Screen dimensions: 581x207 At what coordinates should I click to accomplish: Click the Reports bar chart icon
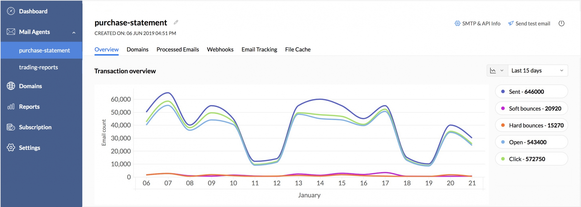pos(11,107)
